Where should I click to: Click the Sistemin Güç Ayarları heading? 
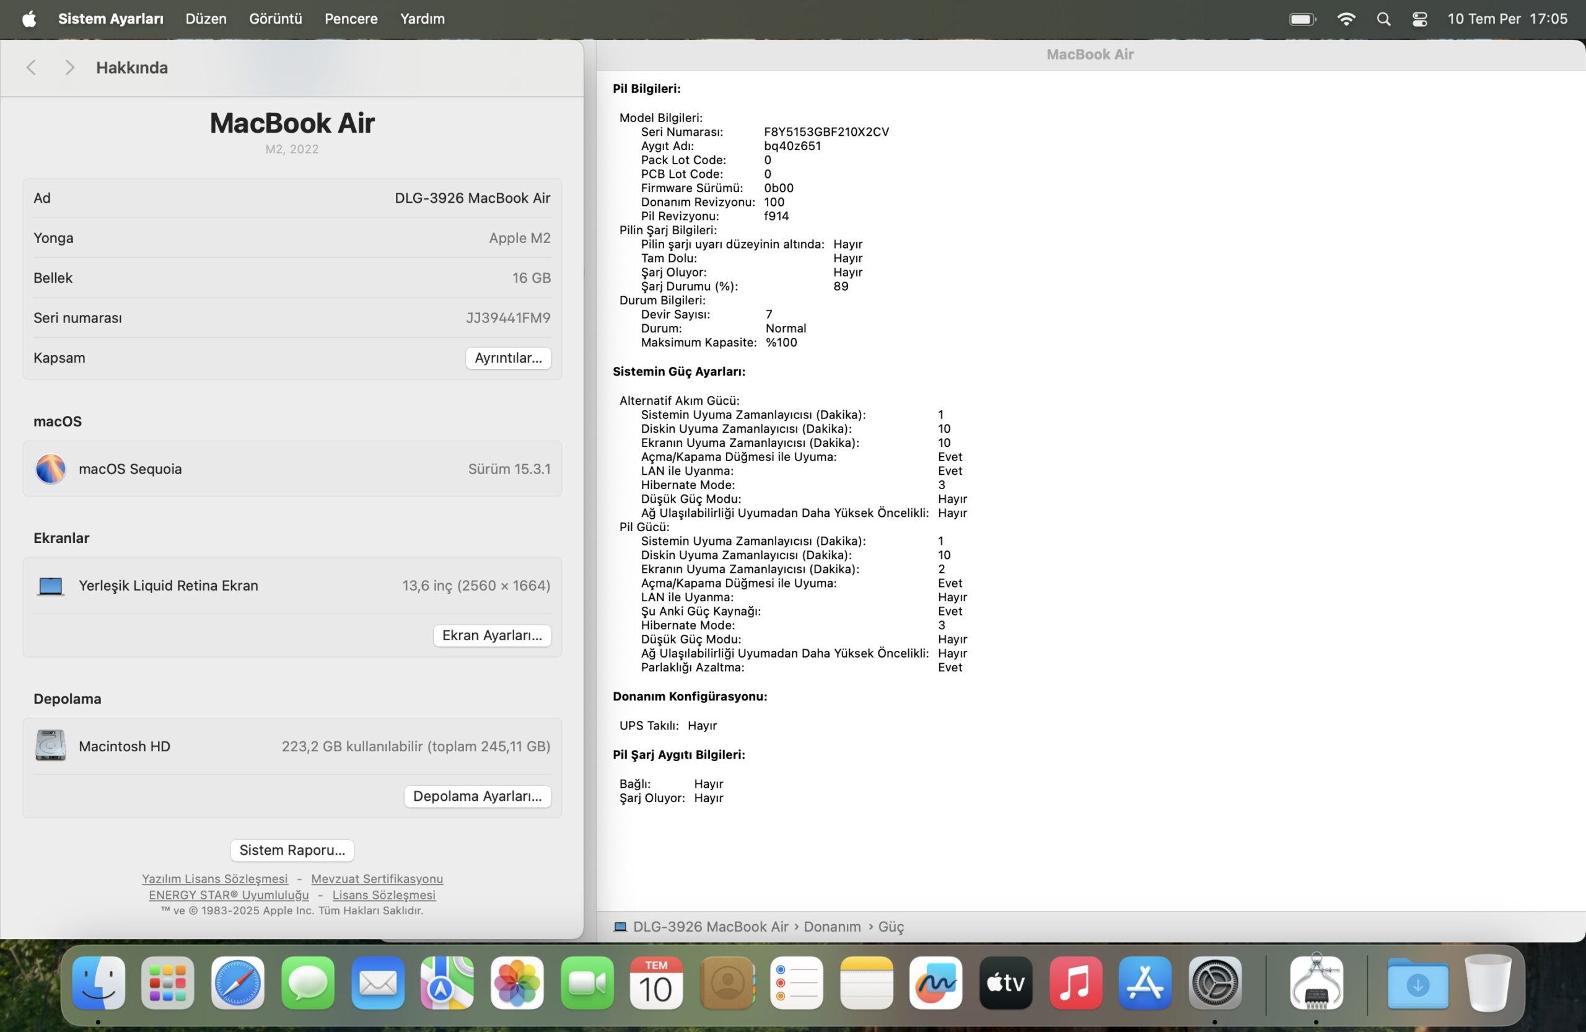[x=679, y=371]
